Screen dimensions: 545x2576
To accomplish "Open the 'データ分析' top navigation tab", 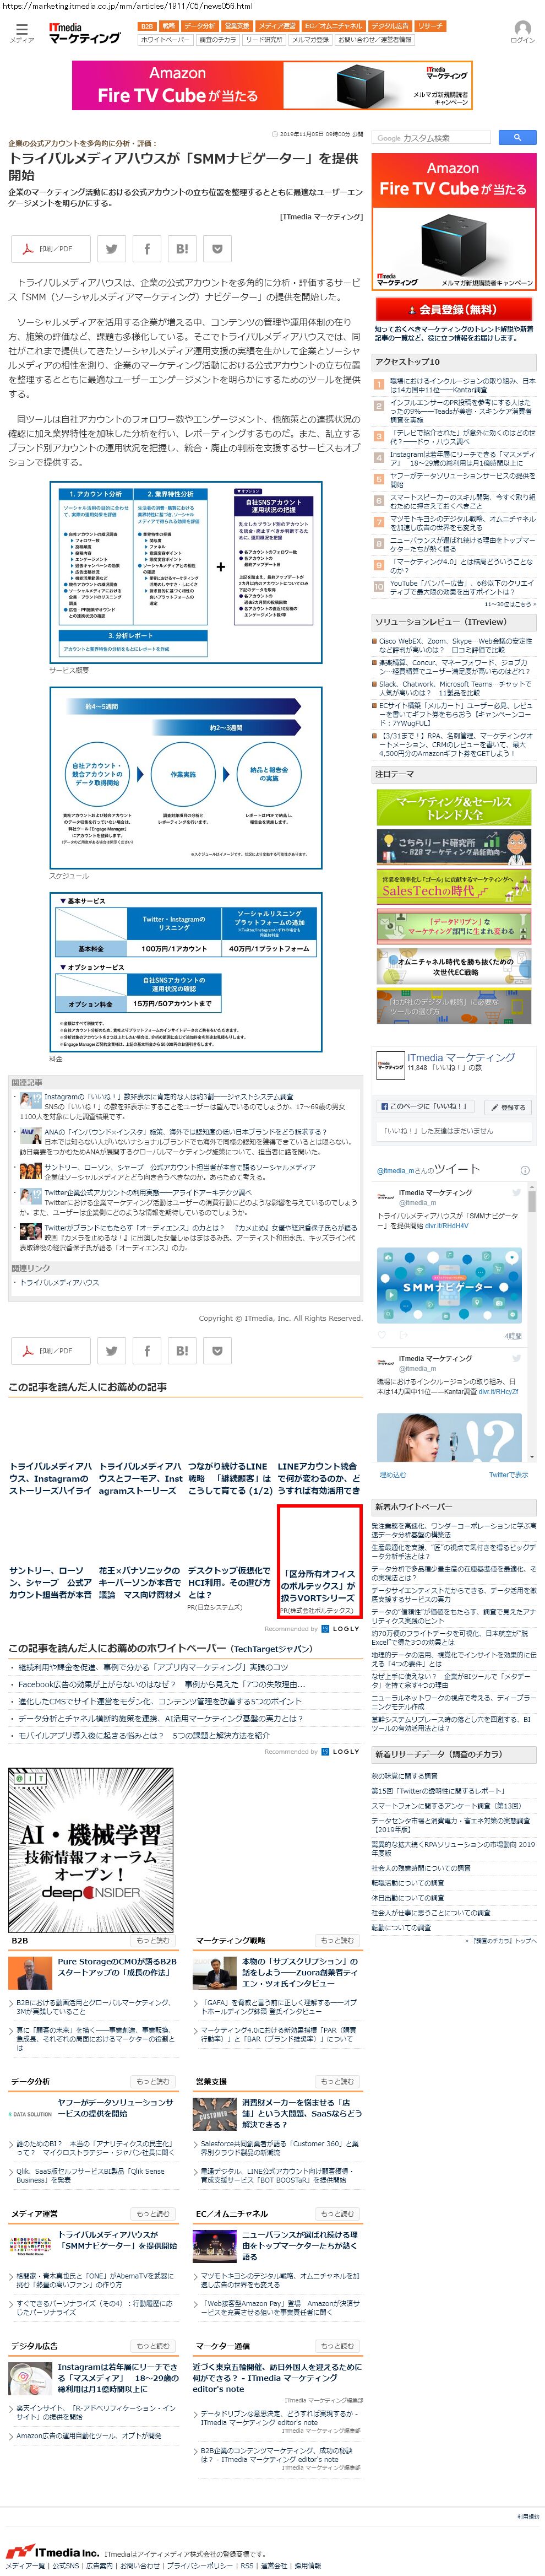I will pyautogui.click(x=200, y=26).
